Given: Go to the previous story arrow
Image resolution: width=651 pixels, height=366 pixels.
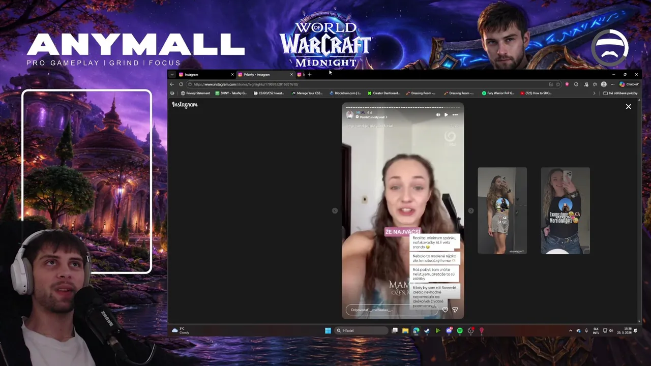Looking at the screenshot, I should (x=335, y=210).
